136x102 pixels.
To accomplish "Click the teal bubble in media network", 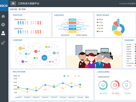I will pyautogui.click(x=54, y=53).
